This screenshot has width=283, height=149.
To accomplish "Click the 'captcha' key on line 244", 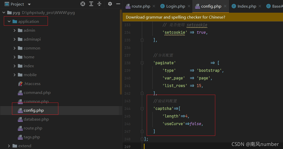I will [x=163, y=108].
